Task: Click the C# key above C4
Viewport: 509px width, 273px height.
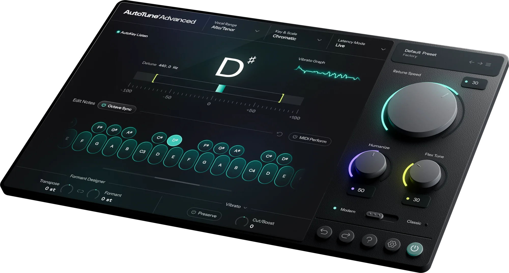Action: pos(269,156)
